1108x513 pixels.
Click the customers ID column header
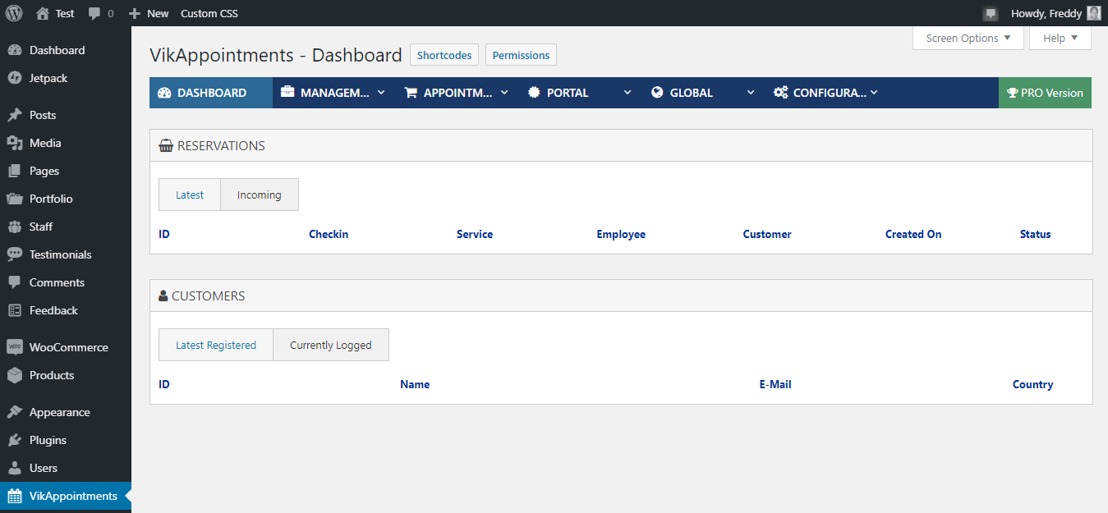[164, 384]
